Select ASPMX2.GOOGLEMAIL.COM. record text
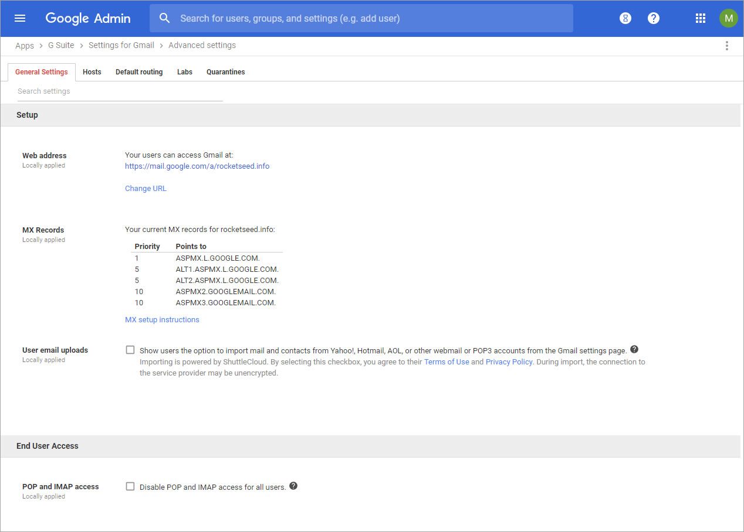This screenshot has height=532, width=744. [226, 291]
